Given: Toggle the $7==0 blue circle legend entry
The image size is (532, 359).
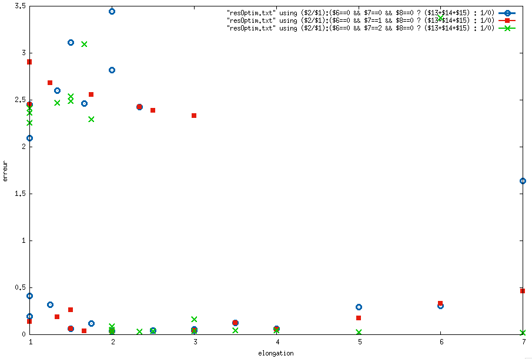Looking at the screenshot, I should pos(360,12).
